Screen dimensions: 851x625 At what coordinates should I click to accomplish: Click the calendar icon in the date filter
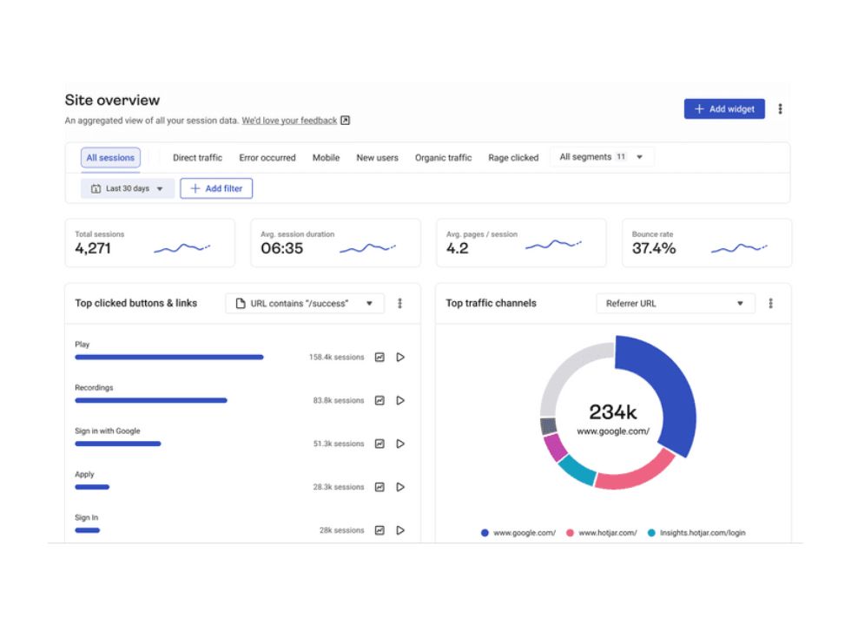coord(97,188)
